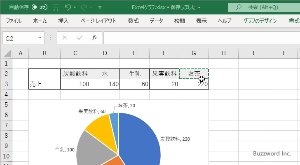300x165 pixels.
Task: Toggle the AutoSave switch
Action: coord(40,7)
